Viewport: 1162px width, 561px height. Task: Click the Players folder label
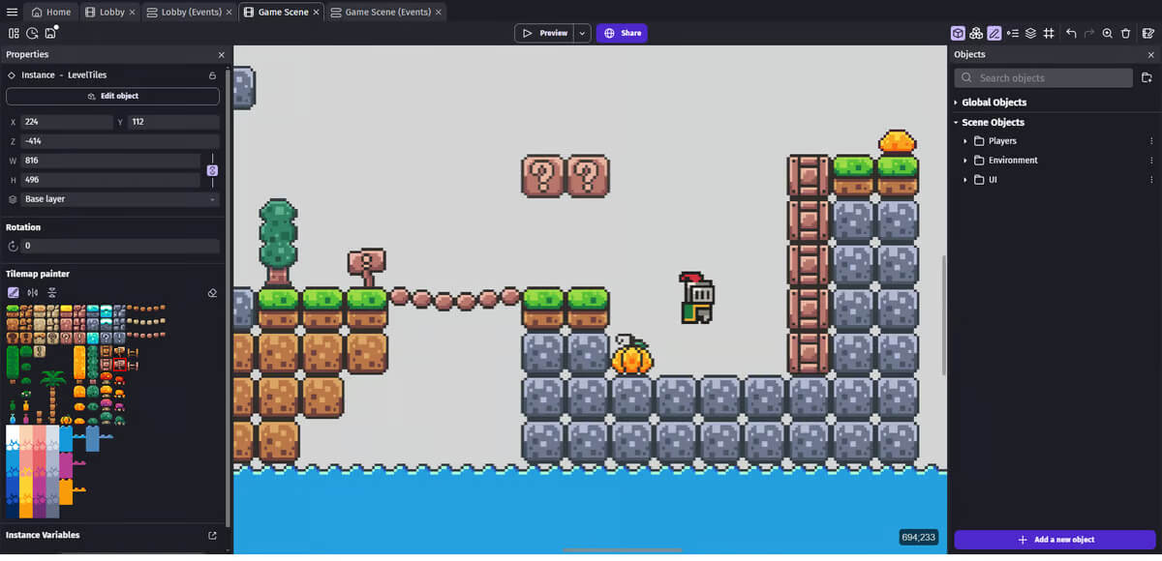point(1002,141)
